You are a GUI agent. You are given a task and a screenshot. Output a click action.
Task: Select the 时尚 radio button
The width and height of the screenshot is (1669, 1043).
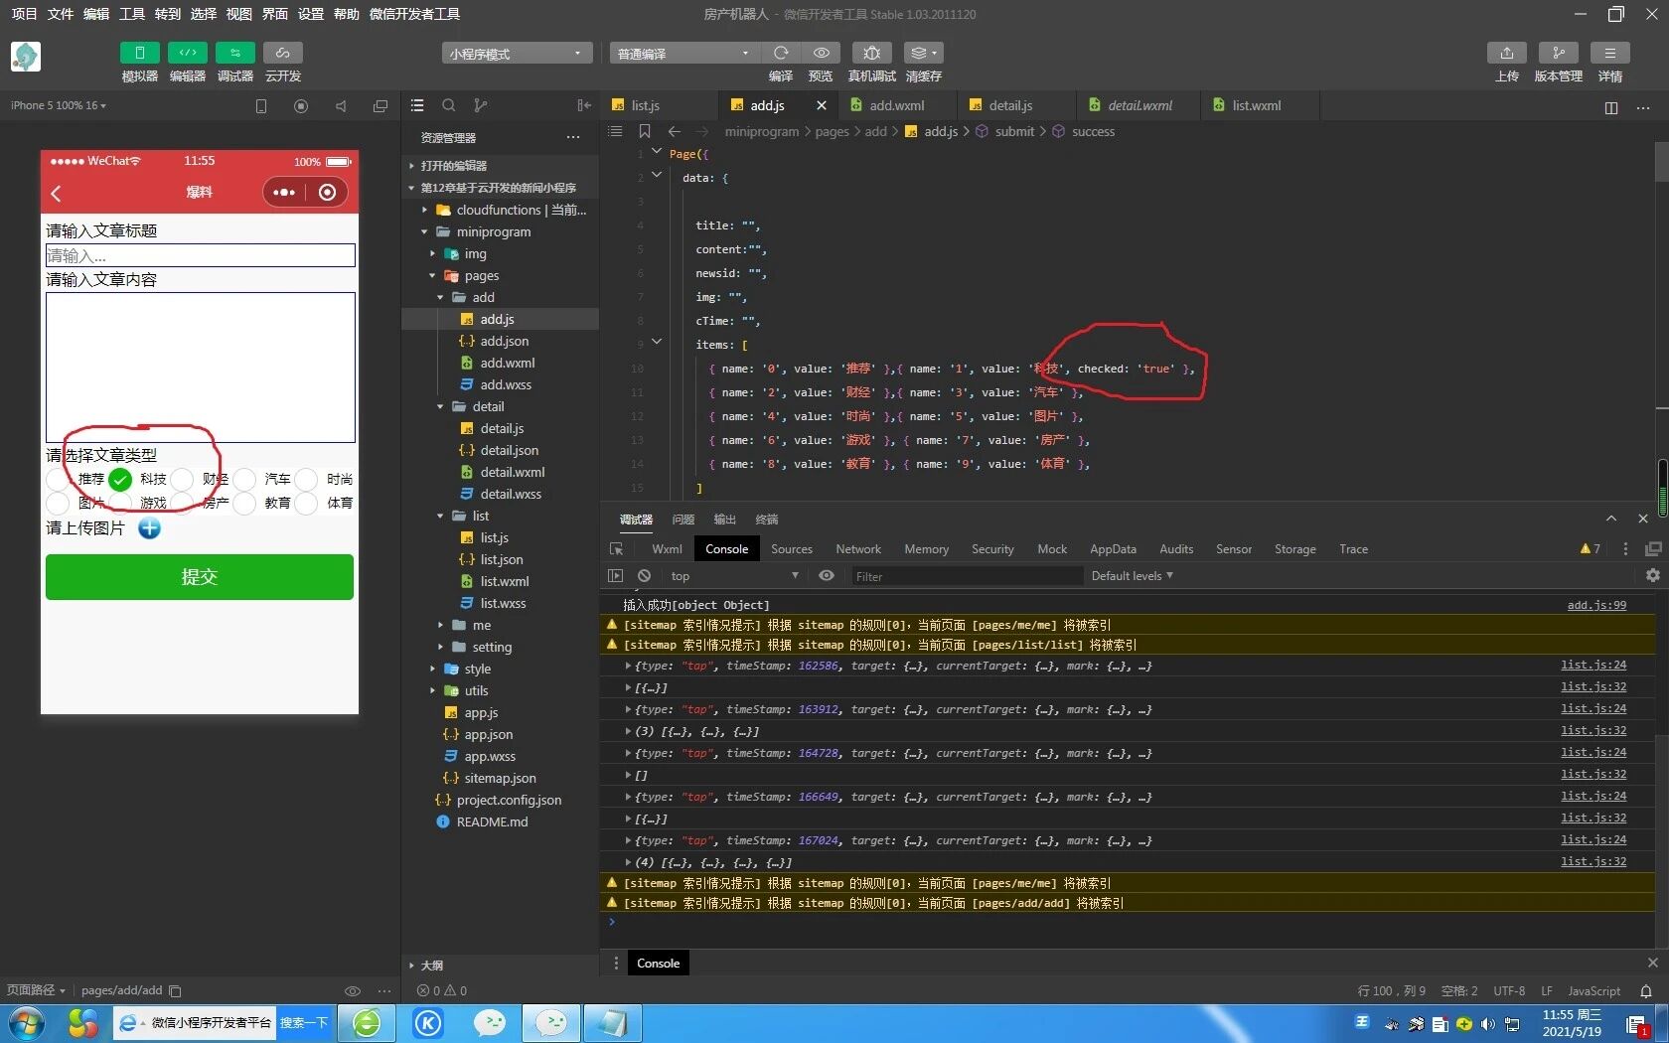point(306,480)
